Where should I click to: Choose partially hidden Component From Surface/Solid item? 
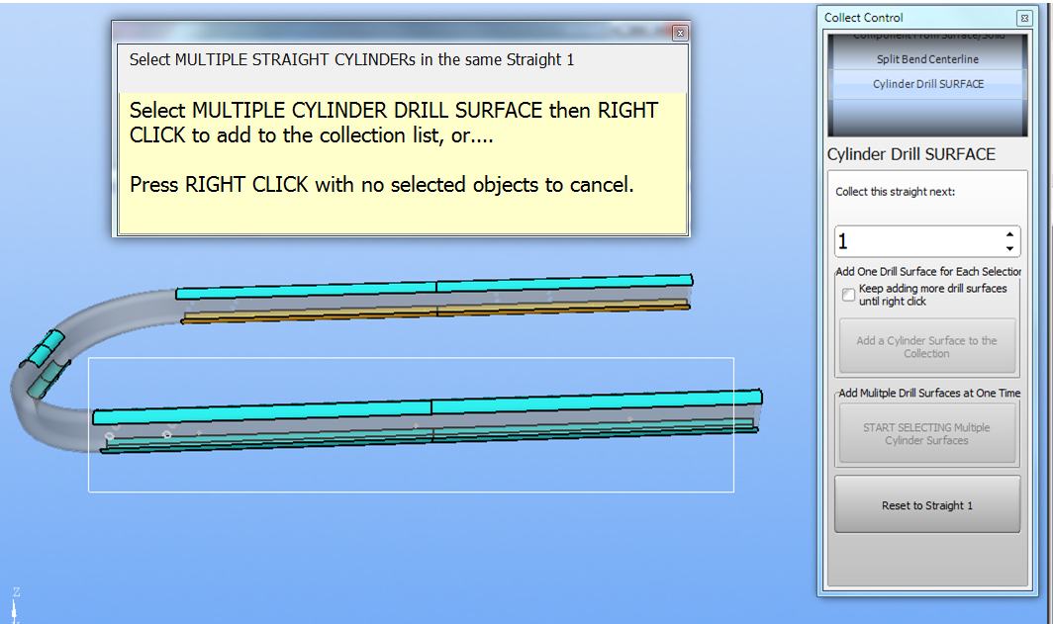coord(927,37)
